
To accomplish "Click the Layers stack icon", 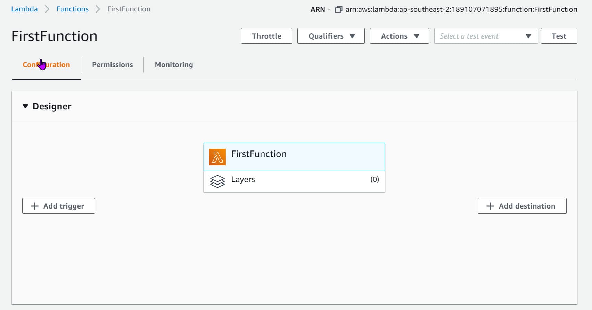I will pyautogui.click(x=217, y=181).
